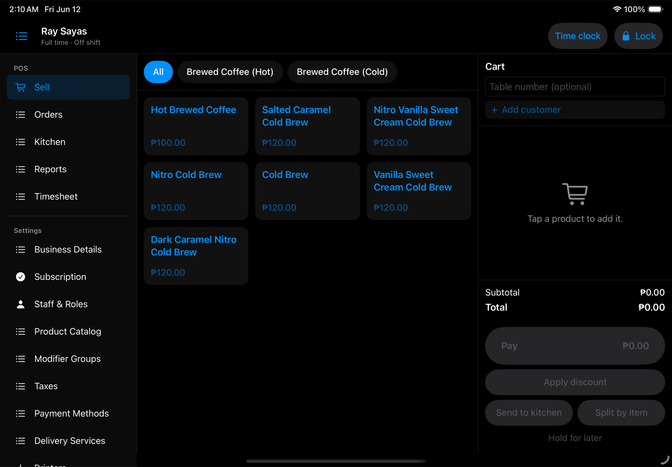
Task: Filter by Brewed Coffee (Hot)
Action: [x=230, y=72]
